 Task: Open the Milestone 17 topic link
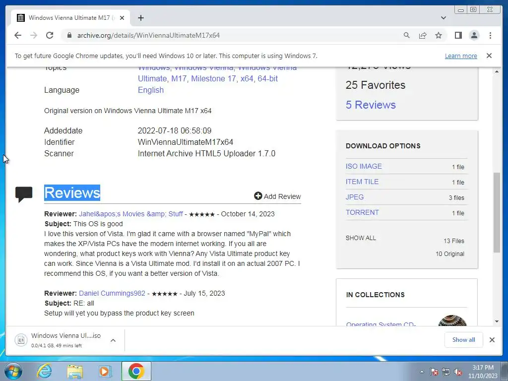213,79
